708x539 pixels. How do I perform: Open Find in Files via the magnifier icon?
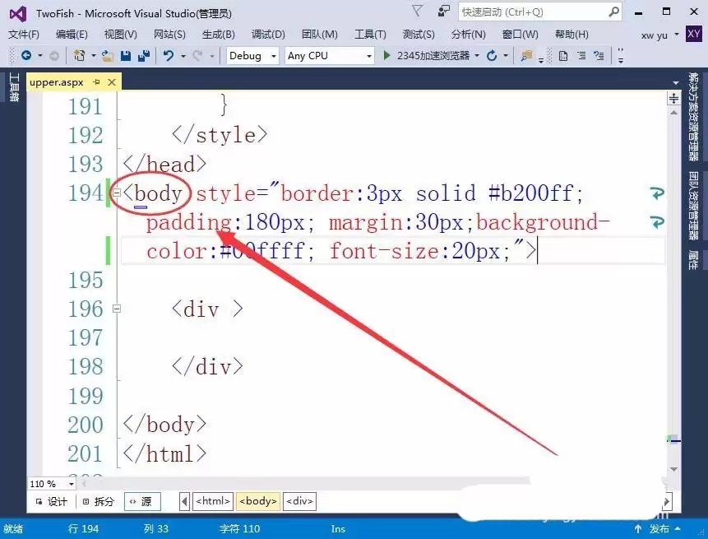(x=524, y=56)
